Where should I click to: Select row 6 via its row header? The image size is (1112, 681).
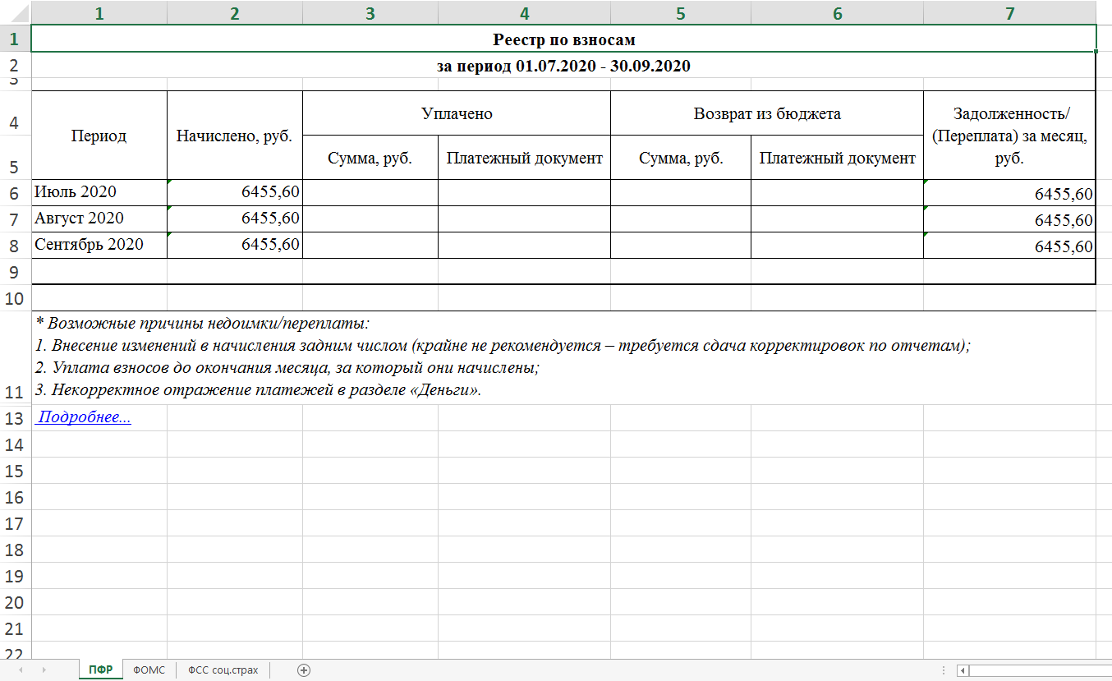pyautogui.click(x=15, y=192)
